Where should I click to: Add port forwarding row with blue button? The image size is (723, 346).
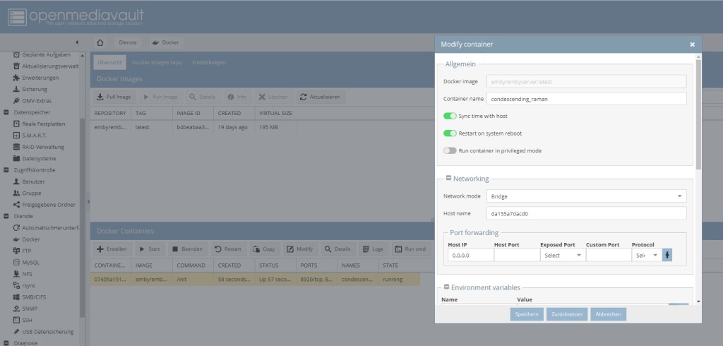click(667, 255)
